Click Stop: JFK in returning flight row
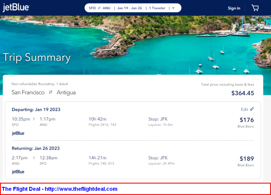Screen dimensions: 271x195 tap(158, 158)
